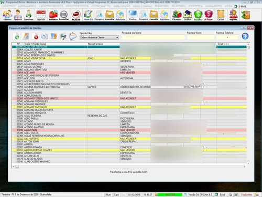Select the AIRTON FREITAS SOARES row
Viewport: 262px width, 197px height.
[x=129, y=150]
